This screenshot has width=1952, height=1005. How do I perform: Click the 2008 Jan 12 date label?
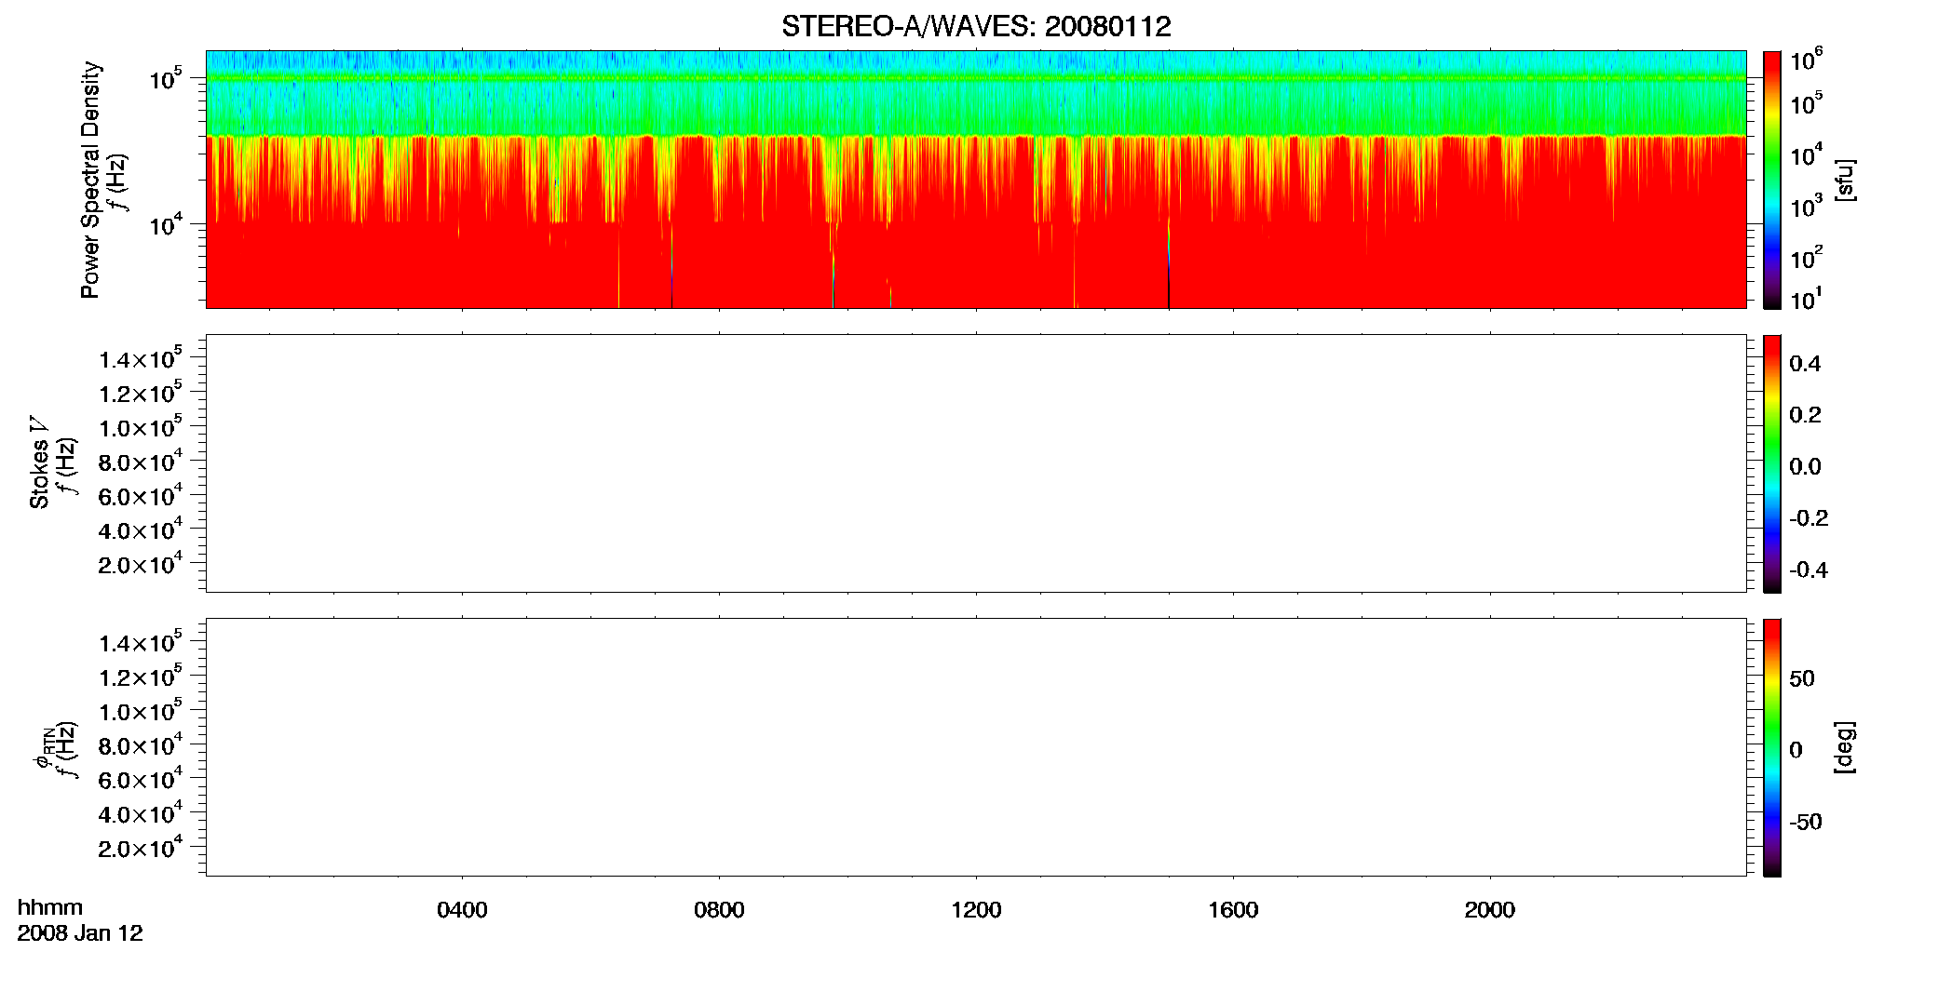pyautogui.click(x=80, y=933)
